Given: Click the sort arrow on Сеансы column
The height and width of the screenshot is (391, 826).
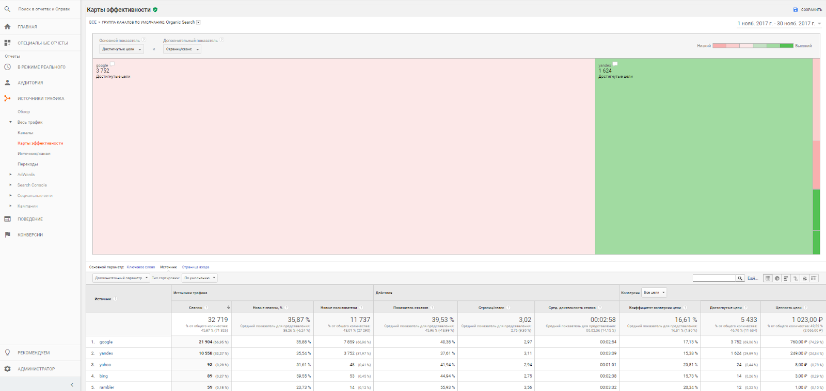Looking at the screenshot, I should pos(229,308).
